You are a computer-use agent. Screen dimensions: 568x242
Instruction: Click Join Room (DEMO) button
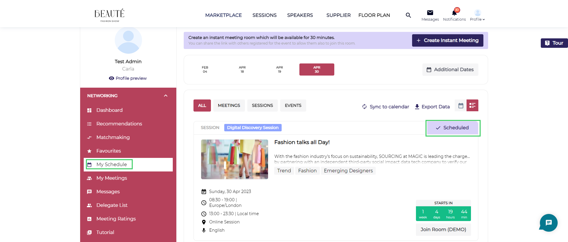tap(443, 230)
